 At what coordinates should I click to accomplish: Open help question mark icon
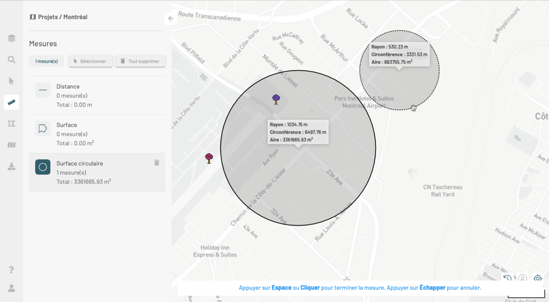[11, 269]
